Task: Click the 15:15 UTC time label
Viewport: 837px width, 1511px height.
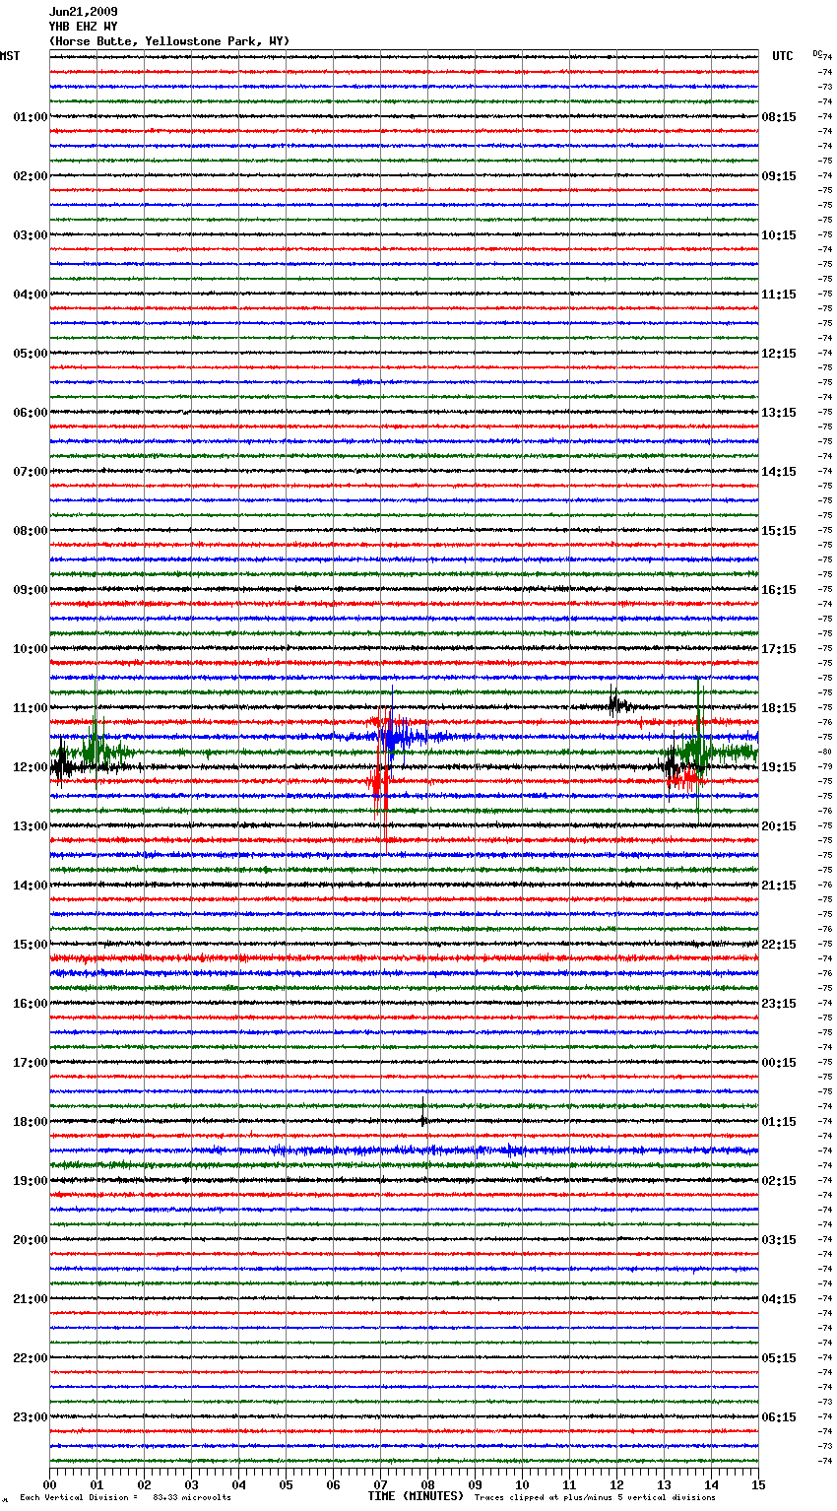Action: [x=779, y=531]
